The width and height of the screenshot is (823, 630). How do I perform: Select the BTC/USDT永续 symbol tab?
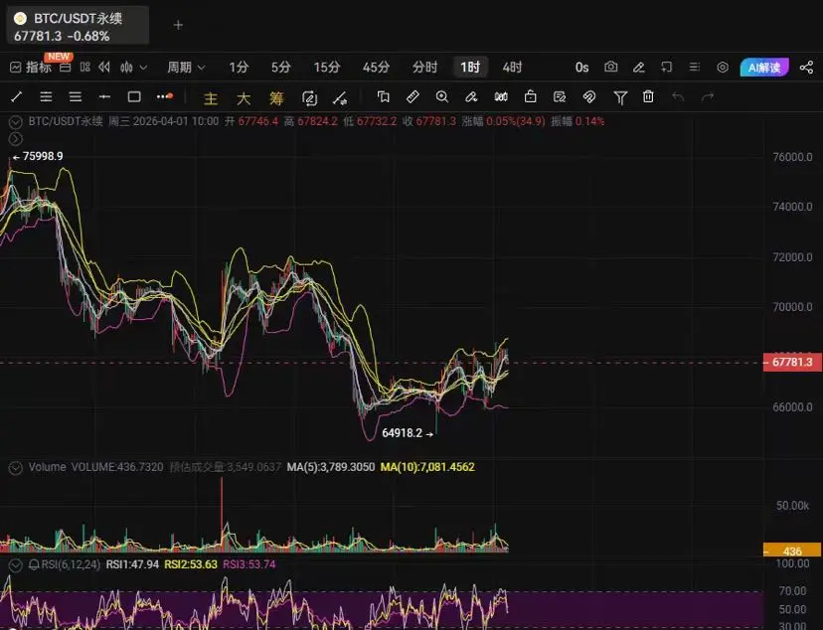click(x=78, y=25)
